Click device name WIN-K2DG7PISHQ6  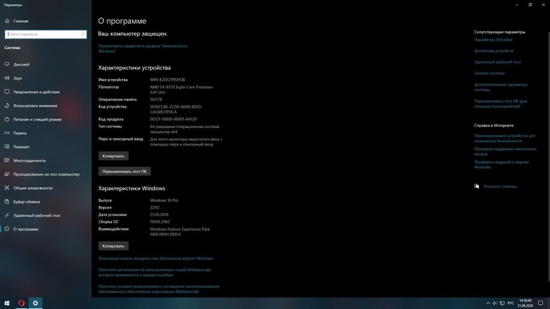[x=167, y=80]
